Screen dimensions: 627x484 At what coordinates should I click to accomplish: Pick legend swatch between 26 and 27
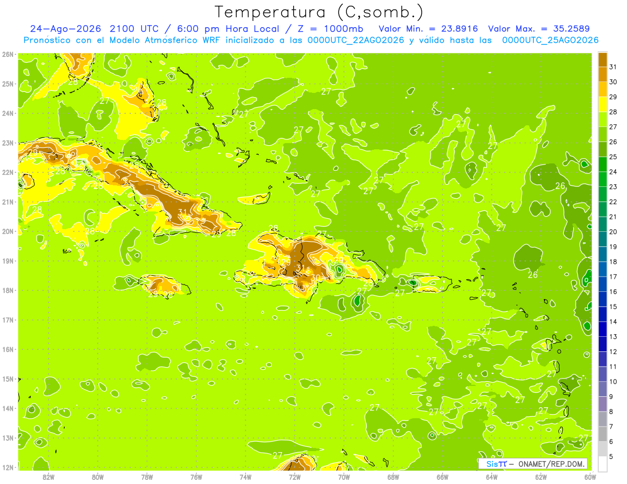[602, 134]
